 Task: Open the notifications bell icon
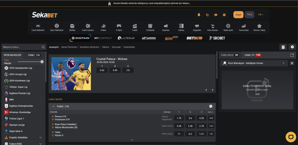199,15
